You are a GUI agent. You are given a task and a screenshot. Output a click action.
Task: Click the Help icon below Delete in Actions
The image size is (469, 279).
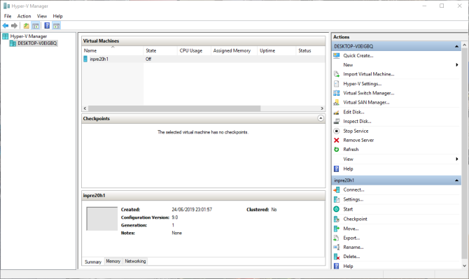(337, 266)
